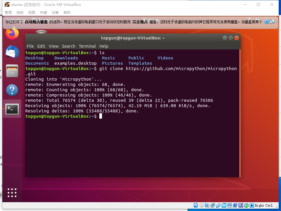Toggle the mouse integration status icon
Viewport: 281px width, 211px height.
point(246,205)
